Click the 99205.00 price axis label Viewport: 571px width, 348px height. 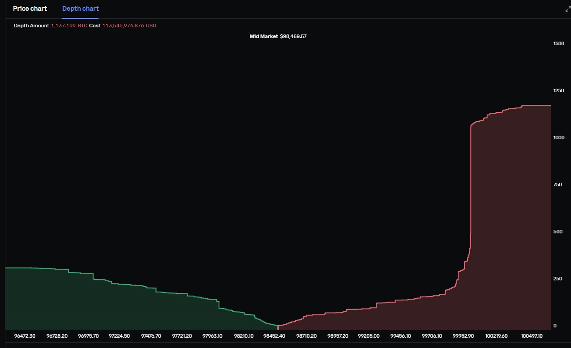pos(369,335)
